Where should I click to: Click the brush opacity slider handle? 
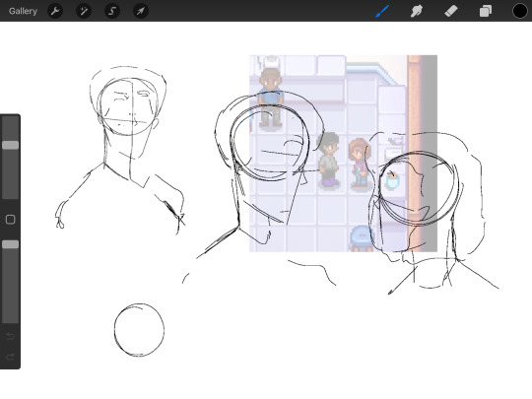click(11, 244)
